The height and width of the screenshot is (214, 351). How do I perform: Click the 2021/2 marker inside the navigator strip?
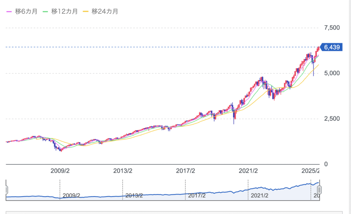pyautogui.click(x=259, y=196)
